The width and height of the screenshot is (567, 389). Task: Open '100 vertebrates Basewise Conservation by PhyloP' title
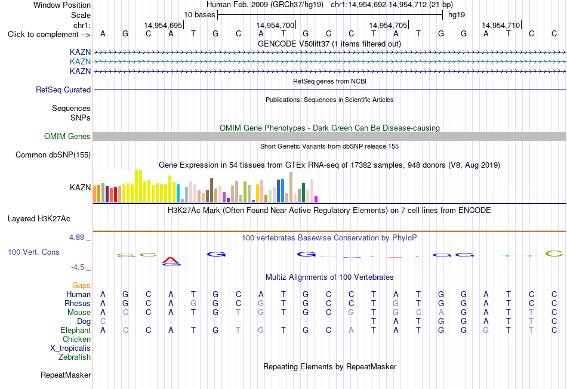tap(329, 238)
